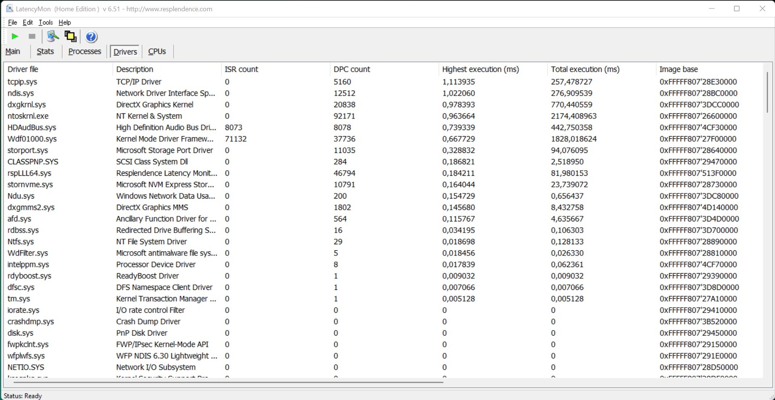This screenshot has width=775, height=400.
Task: Click the LatencyMon app icon in title bar
Action: [9, 8]
